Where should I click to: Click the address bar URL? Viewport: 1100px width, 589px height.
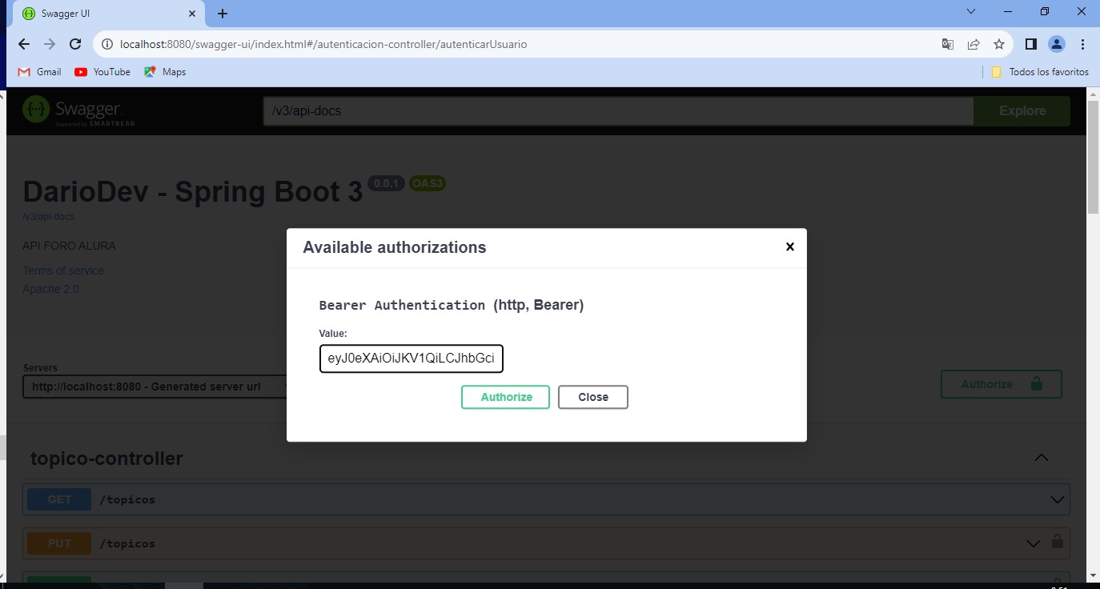[x=323, y=44]
